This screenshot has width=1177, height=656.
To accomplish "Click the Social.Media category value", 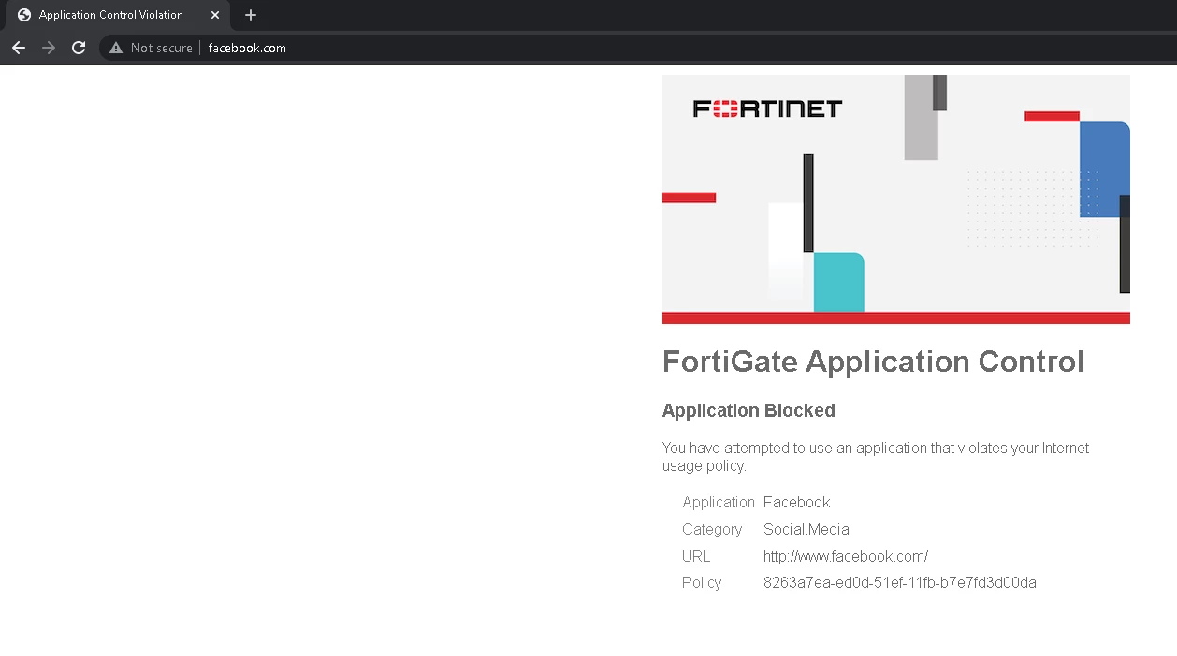I will 806,529.
